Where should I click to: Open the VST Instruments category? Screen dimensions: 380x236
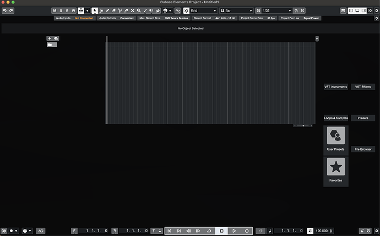click(x=336, y=87)
